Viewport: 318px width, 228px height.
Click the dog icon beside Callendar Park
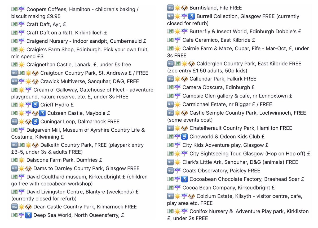tap(184, 79)
